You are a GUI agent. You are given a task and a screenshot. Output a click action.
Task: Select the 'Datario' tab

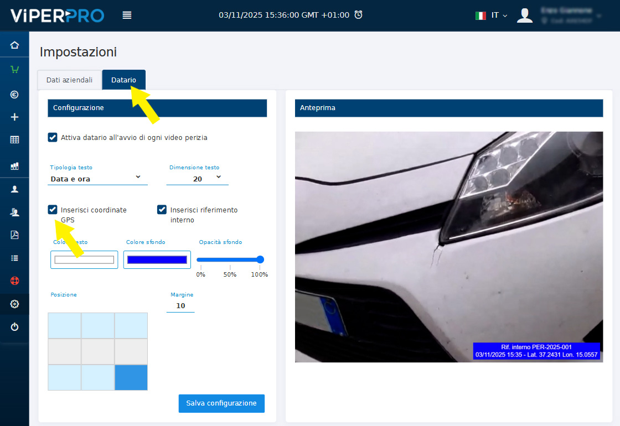123,80
